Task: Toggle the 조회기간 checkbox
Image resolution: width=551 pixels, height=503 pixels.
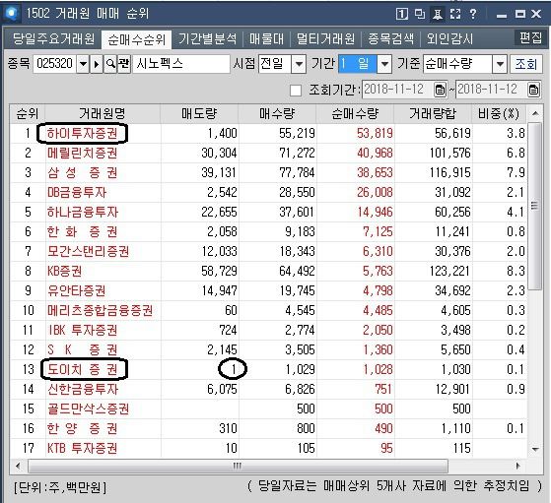Action: point(296,91)
